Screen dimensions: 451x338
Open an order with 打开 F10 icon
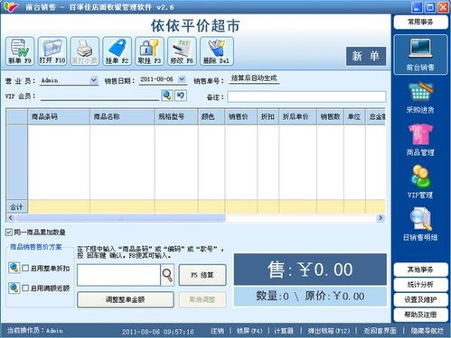(x=52, y=51)
